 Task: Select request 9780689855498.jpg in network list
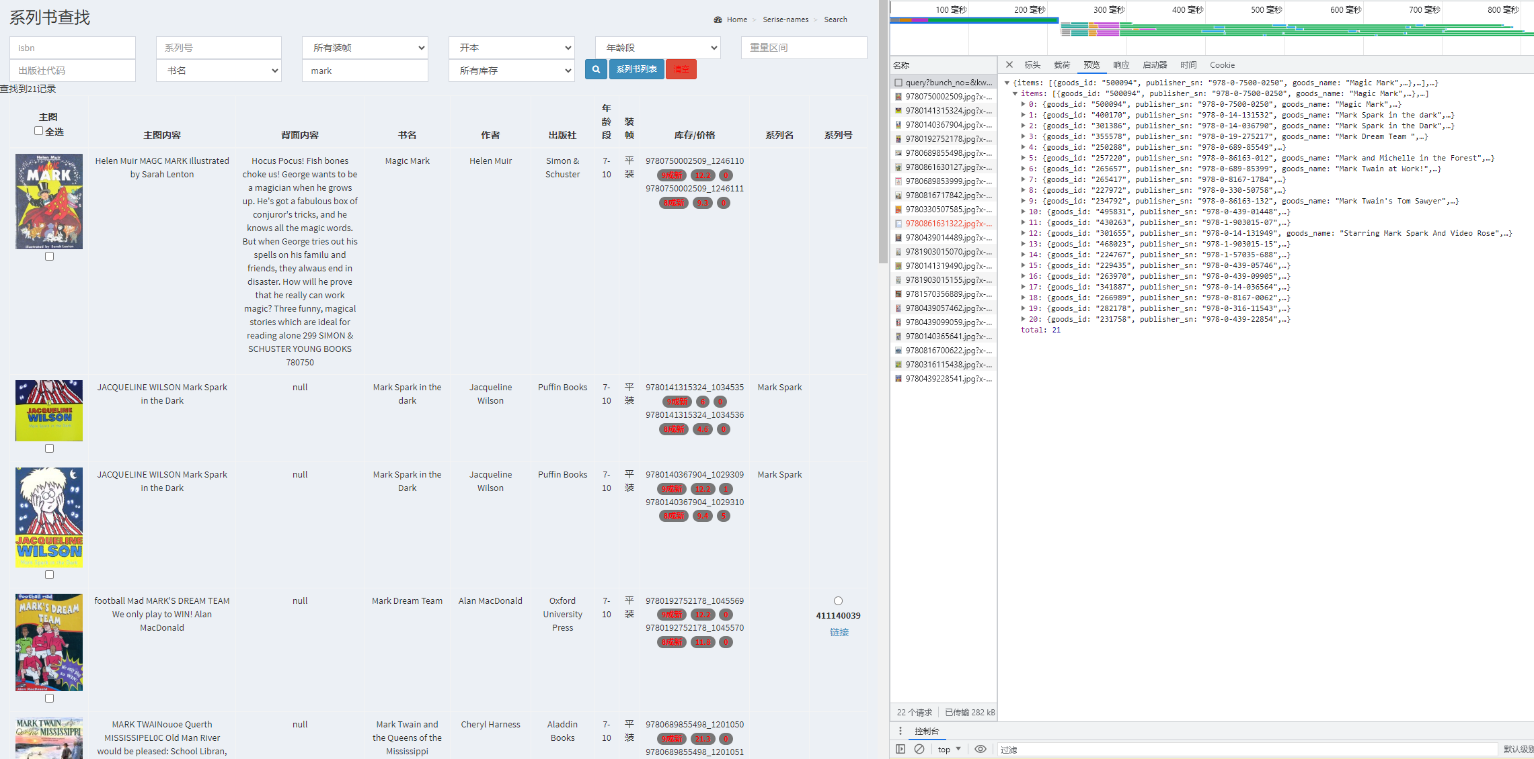[943, 153]
